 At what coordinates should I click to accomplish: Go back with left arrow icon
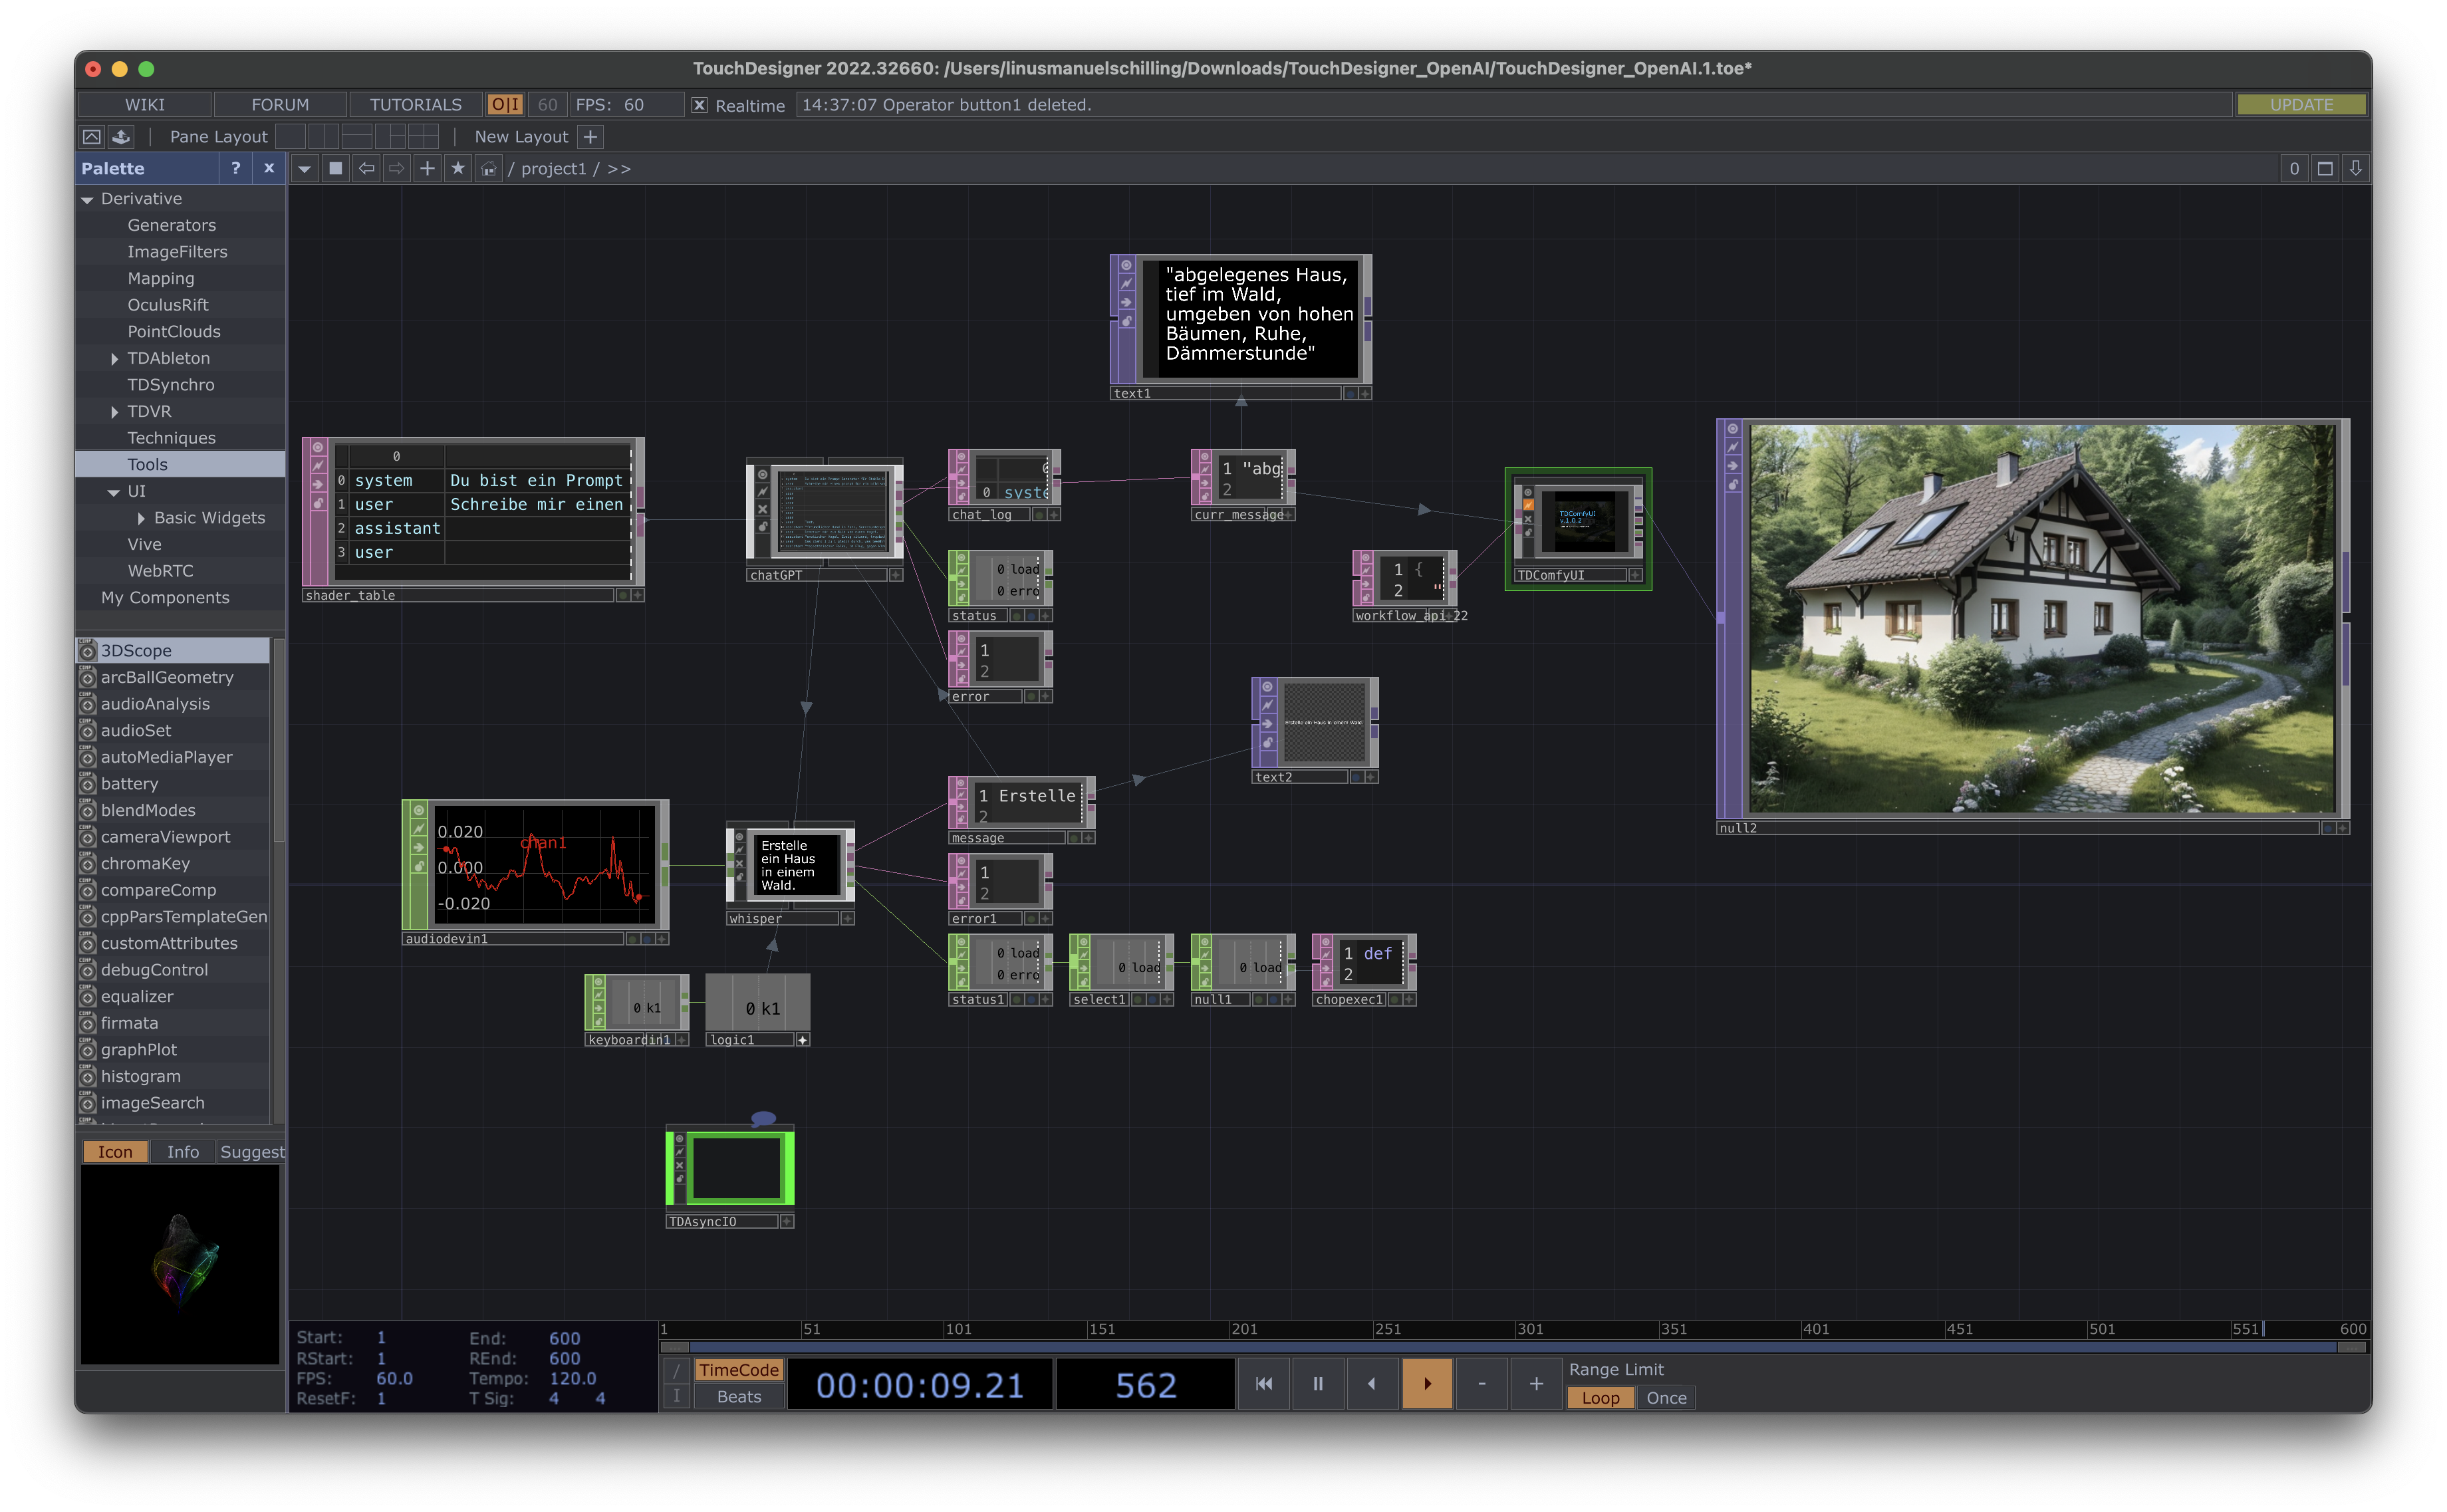(366, 168)
